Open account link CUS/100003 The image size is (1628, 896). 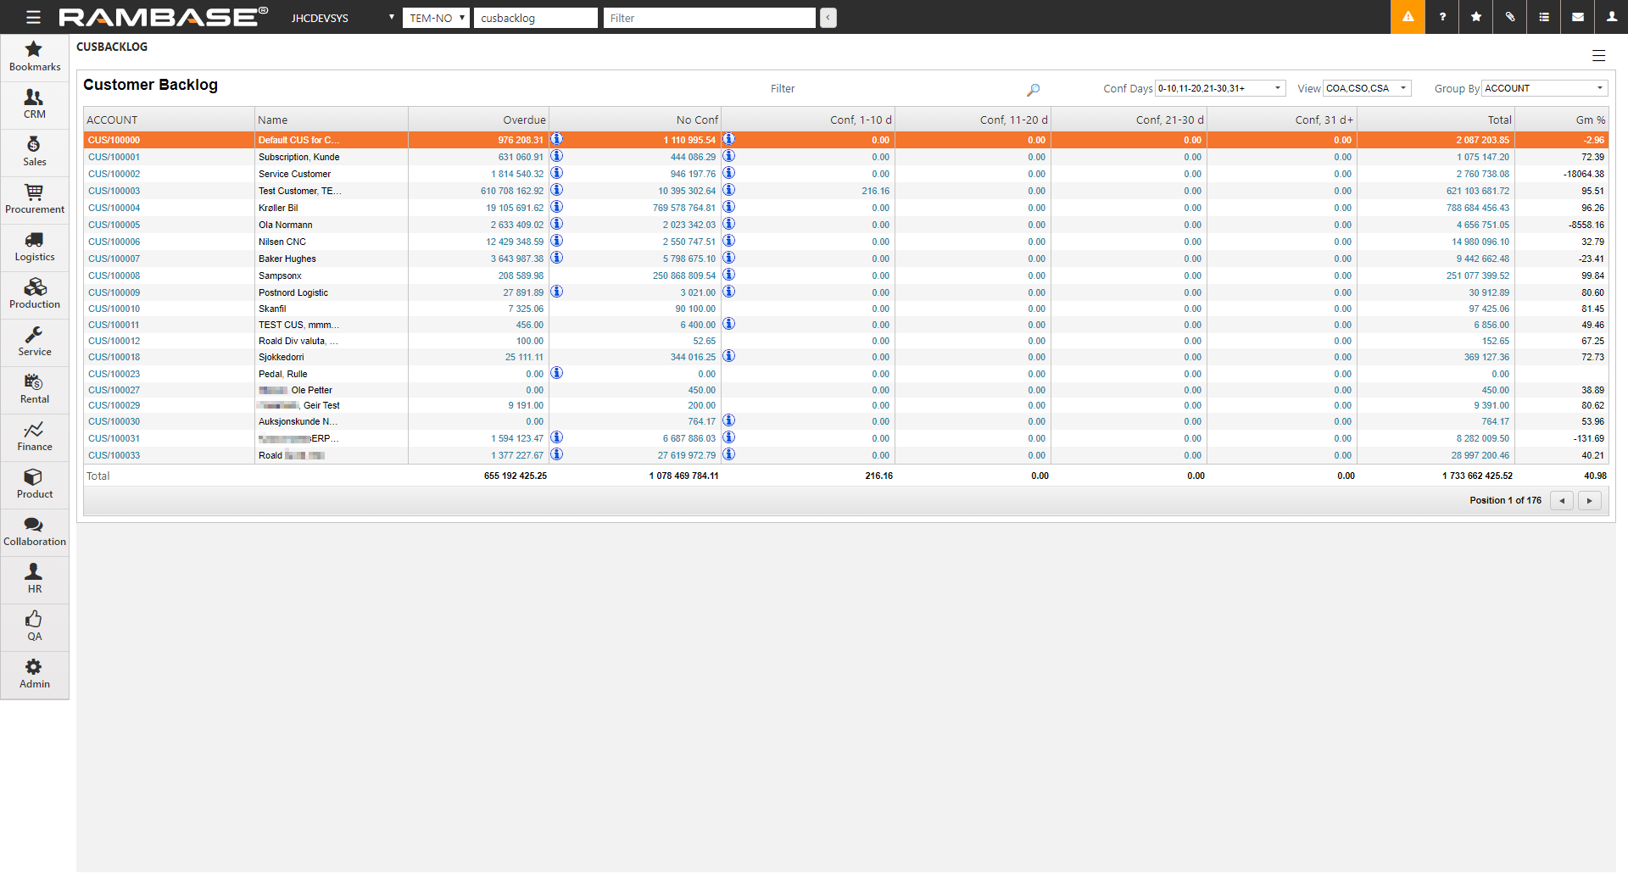tap(114, 191)
